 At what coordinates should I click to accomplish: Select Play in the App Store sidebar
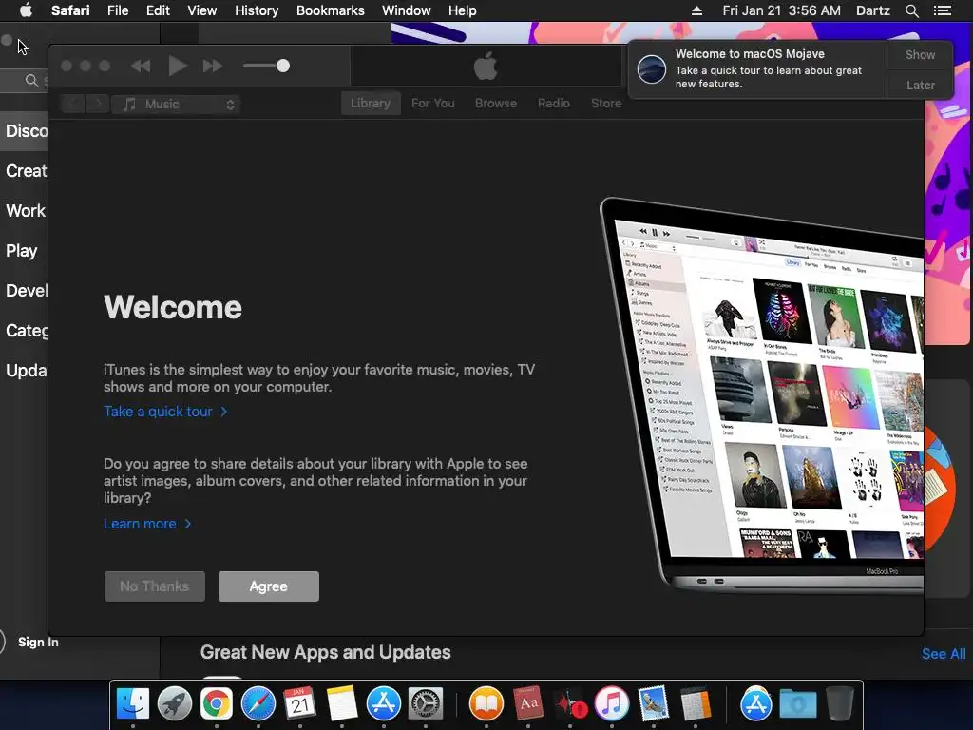click(x=22, y=251)
